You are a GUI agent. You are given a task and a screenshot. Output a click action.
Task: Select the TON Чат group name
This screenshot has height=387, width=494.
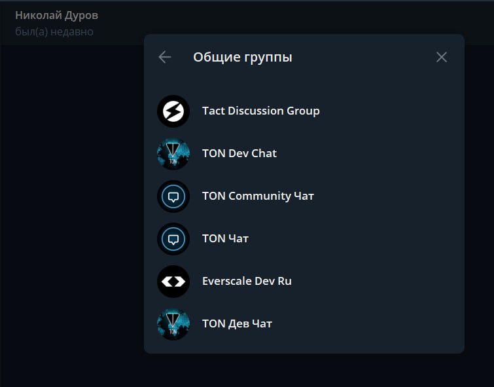point(225,238)
